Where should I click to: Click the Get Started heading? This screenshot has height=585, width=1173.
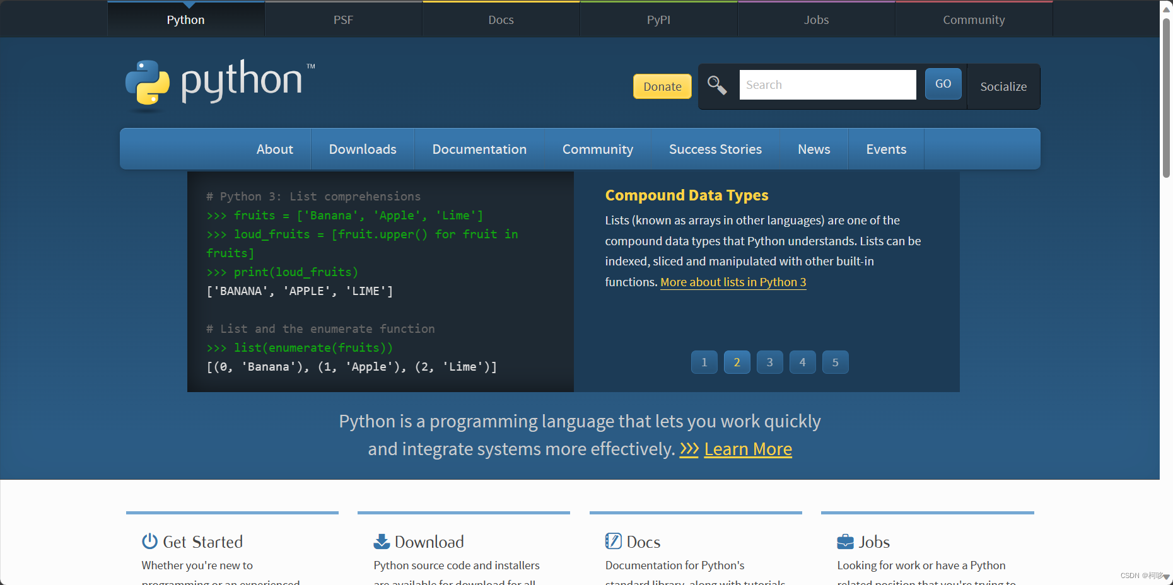tap(203, 542)
